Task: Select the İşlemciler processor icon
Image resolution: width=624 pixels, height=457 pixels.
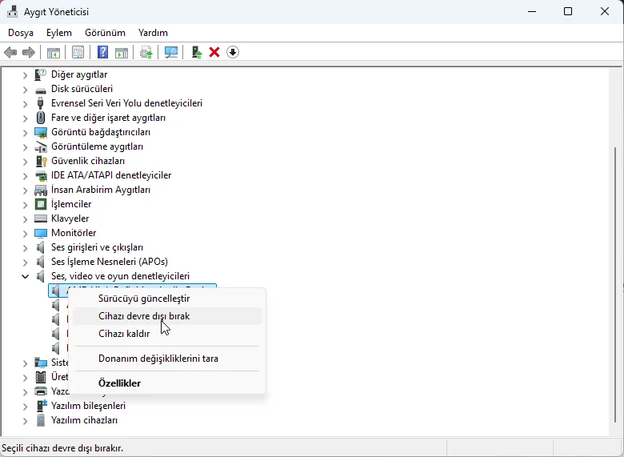Action: point(41,204)
